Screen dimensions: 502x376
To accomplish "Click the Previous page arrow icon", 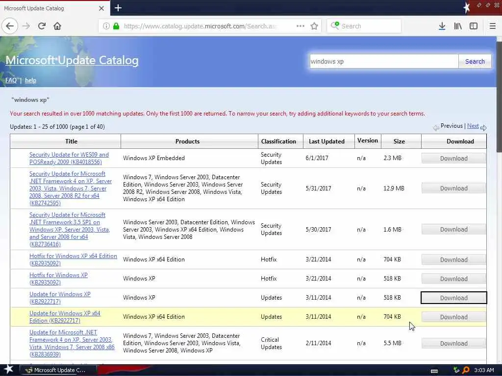I will [436, 128].
